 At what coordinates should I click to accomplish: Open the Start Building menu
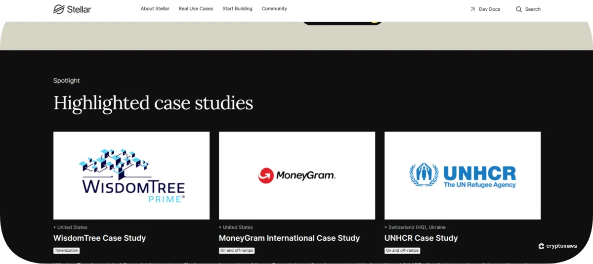[237, 9]
